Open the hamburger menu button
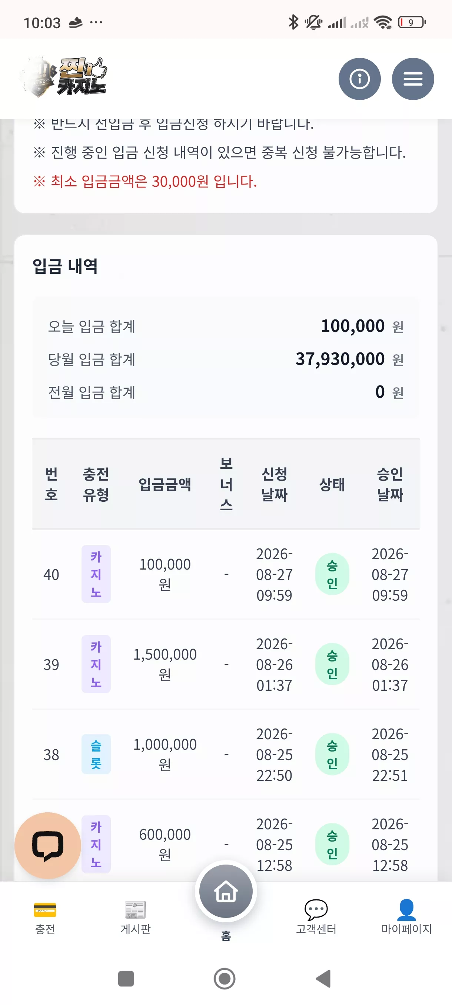Viewport: 452px width, 1005px height. click(413, 79)
